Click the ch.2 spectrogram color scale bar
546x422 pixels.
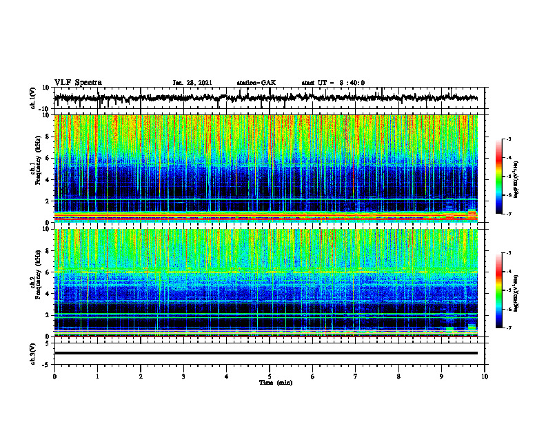coord(499,290)
